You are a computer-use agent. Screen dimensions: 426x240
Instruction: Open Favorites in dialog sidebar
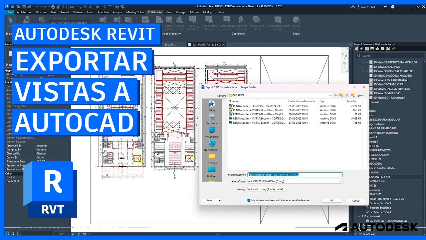click(212, 159)
